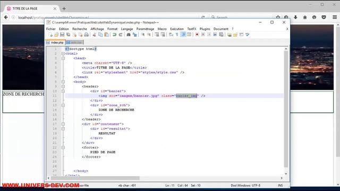Click the Replace icon next to Find

[134, 34]
